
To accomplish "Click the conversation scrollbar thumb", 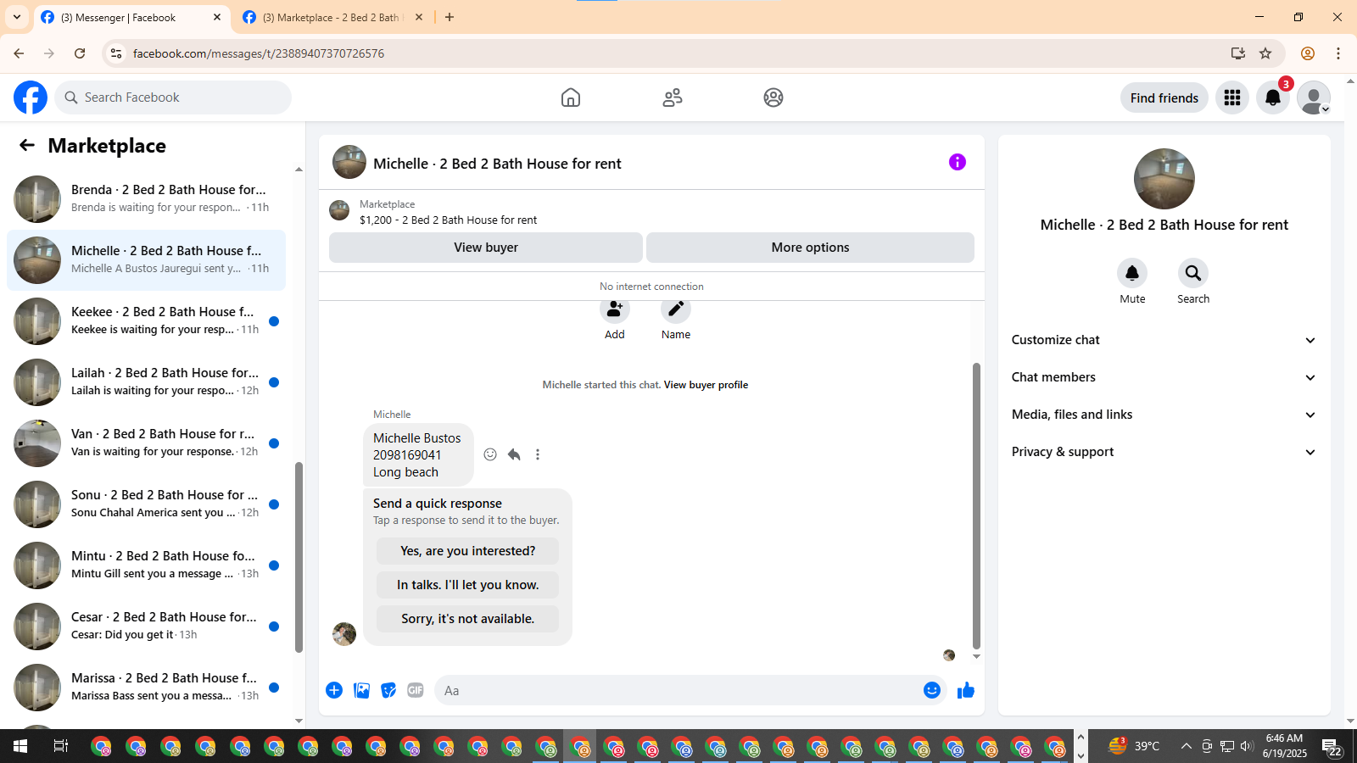I will point(976,506).
